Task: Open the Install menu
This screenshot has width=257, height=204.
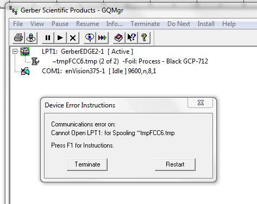Action: pyautogui.click(x=206, y=24)
